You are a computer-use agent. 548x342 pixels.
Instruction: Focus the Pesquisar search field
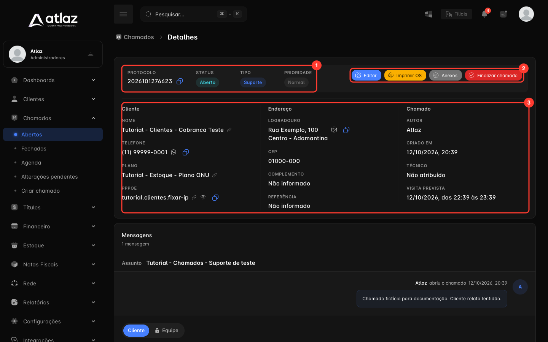coord(194,14)
